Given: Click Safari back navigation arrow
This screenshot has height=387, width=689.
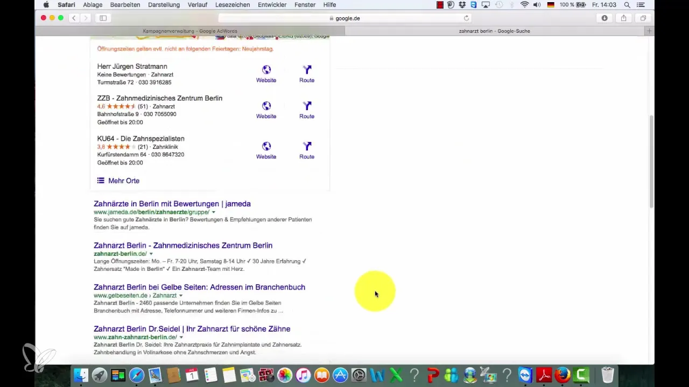Looking at the screenshot, I should click(x=74, y=18).
